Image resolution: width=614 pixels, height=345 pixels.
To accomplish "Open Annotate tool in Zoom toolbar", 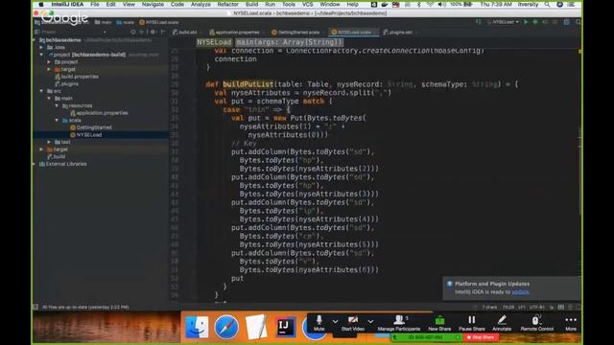I will 502,323.
